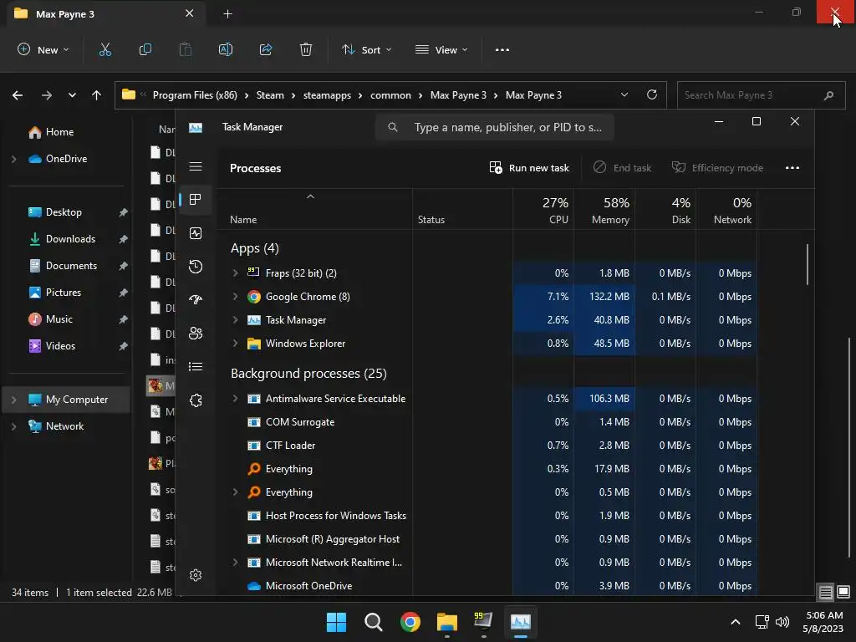Open the New dropdown in Explorer
The height and width of the screenshot is (642, 856).
(x=43, y=49)
